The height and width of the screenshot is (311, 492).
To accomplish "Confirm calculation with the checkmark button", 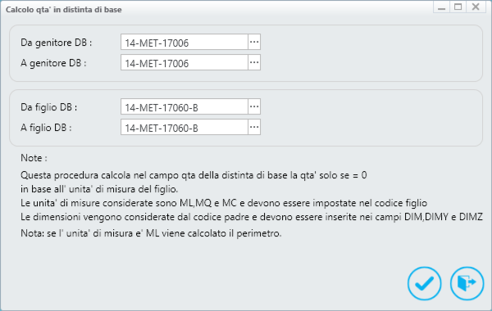I will [x=424, y=283].
